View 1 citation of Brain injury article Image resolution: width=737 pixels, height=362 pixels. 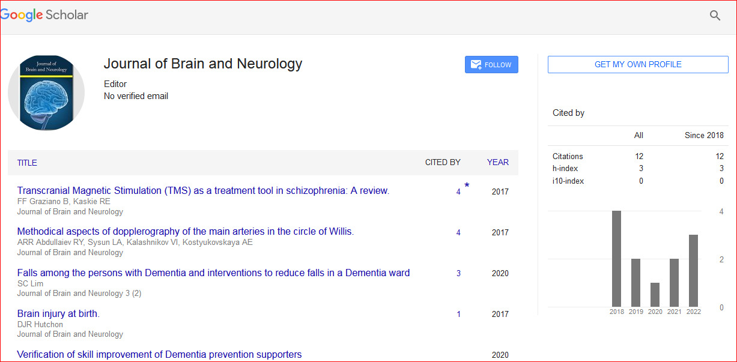click(x=458, y=315)
